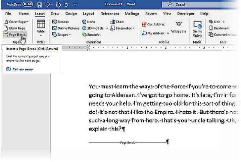Click the Tell me more link

tap(23, 69)
